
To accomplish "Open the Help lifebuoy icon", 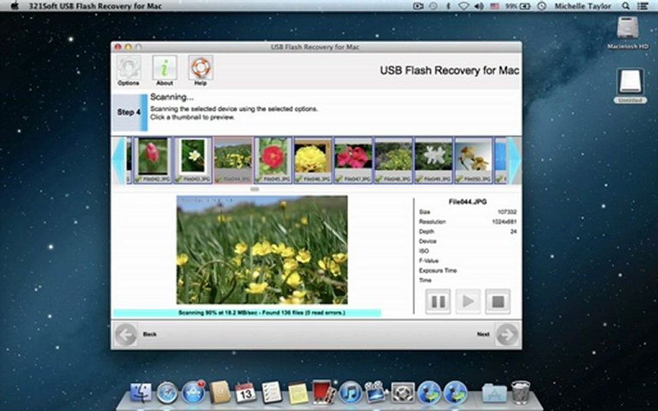I will click(x=200, y=68).
